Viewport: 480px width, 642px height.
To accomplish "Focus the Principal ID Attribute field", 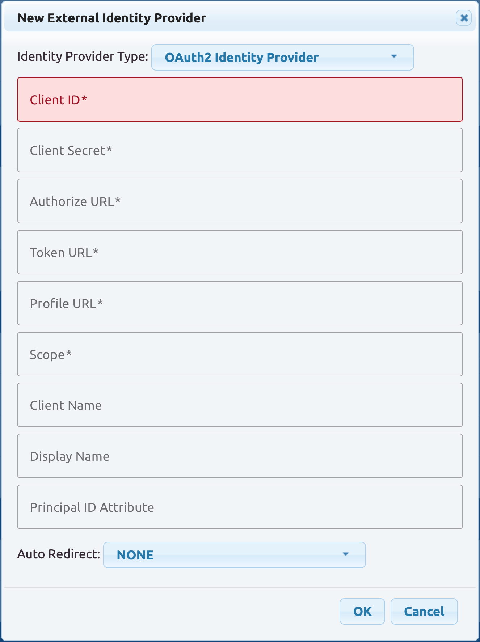I will (x=240, y=507).
